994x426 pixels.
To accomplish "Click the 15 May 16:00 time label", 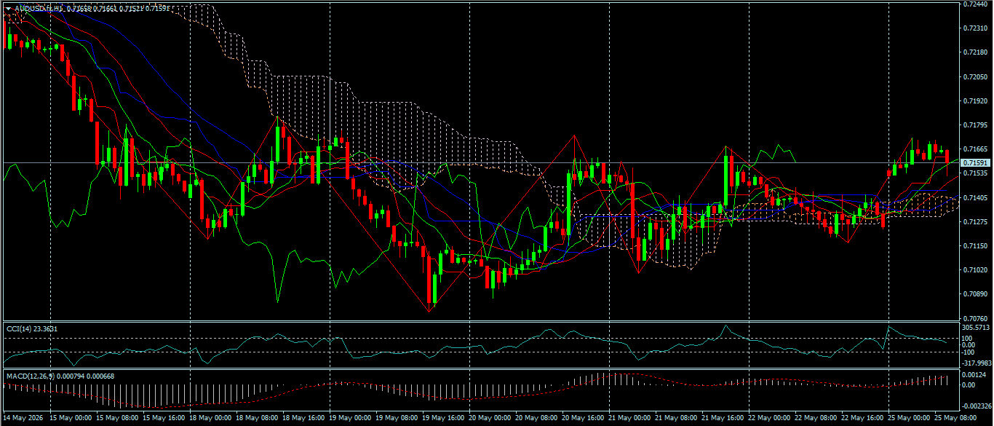I will [163, 419].
